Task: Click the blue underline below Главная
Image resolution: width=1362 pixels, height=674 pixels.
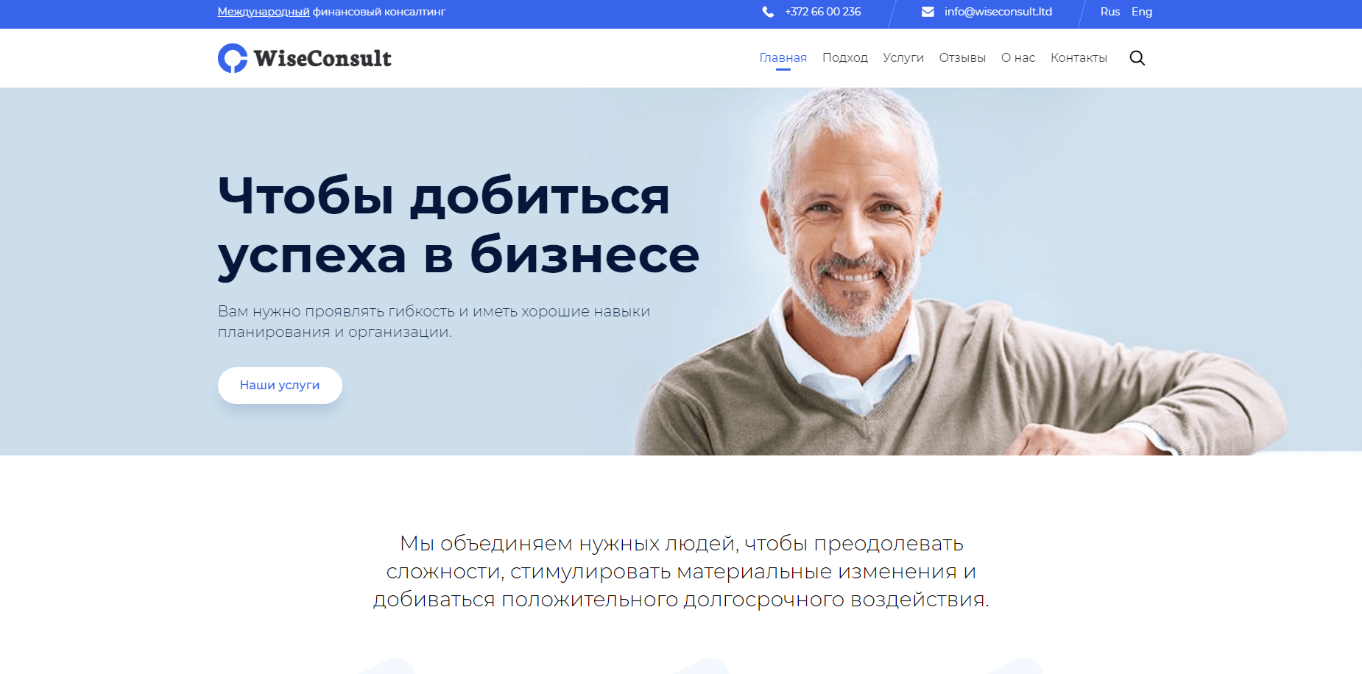Action: [783, 70]
